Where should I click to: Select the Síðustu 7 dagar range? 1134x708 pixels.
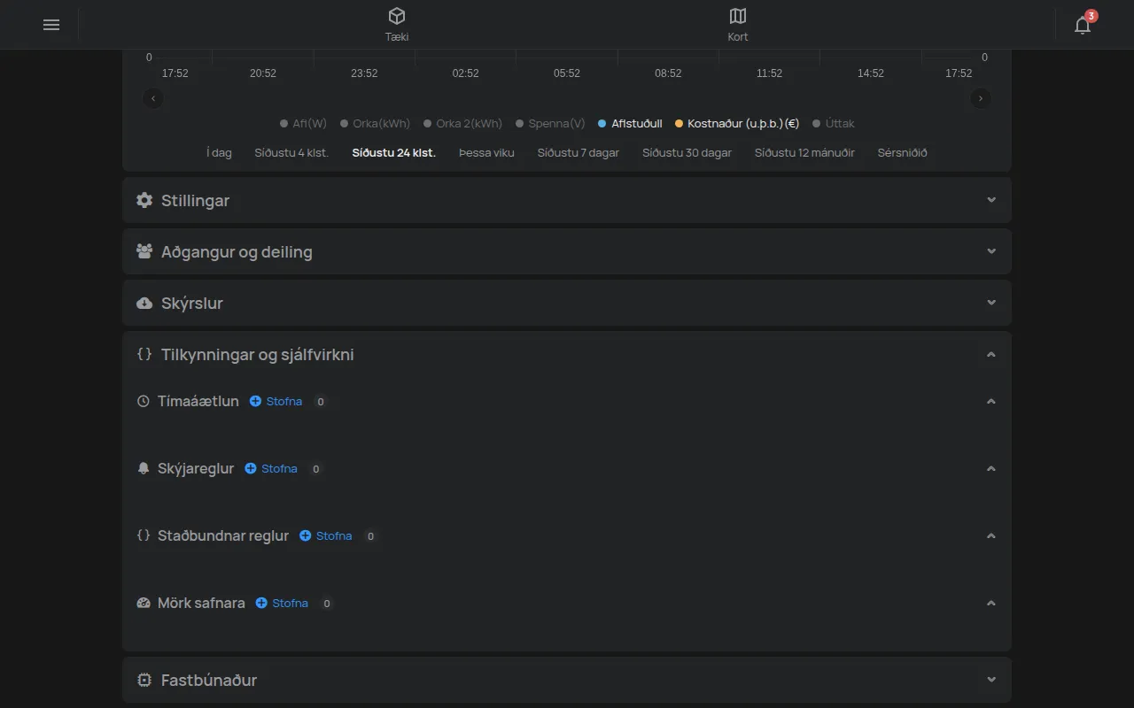click(x=579, y=152)
